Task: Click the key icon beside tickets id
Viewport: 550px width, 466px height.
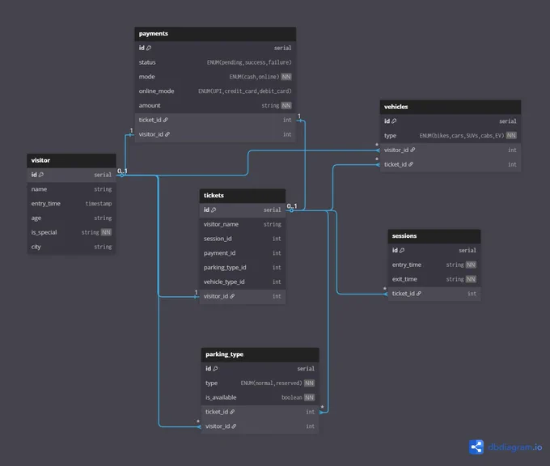Action: (214, 210)
